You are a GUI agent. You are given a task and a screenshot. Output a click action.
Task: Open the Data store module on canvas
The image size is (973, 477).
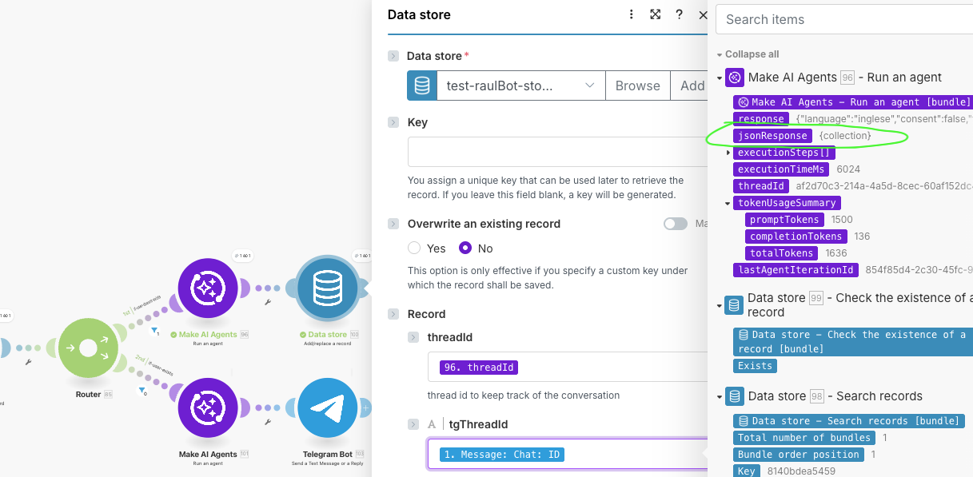tap(327, 288)
